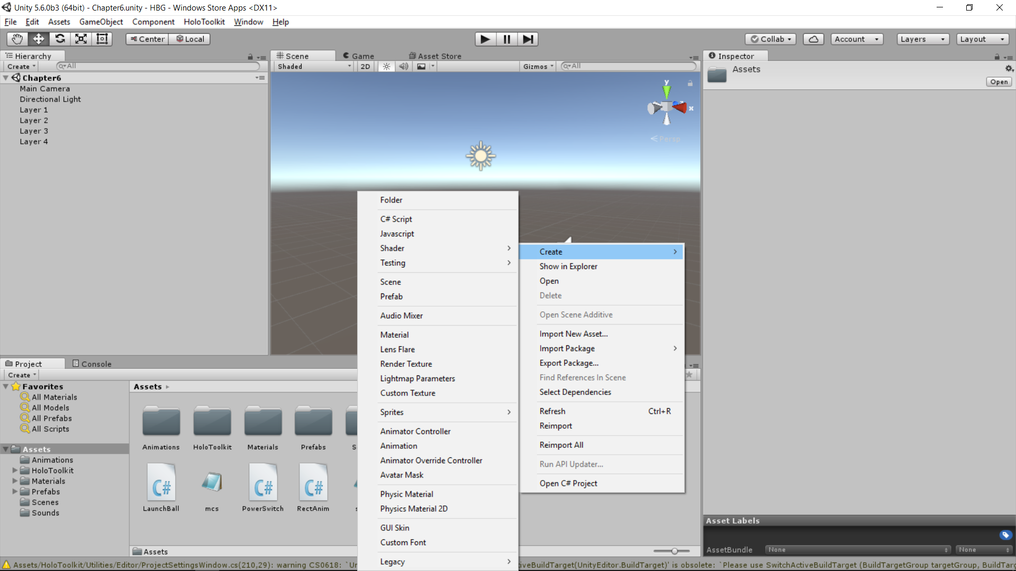Toggle Local handle rotation button
1016x571 pixels.
[x=190, y=39]
